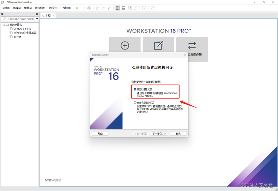Toggle the library sidebar view icon
The image size is (278, 191).
(x=118, y=8)
